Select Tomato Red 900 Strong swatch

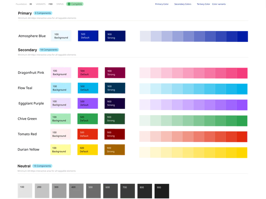point(115,134)
